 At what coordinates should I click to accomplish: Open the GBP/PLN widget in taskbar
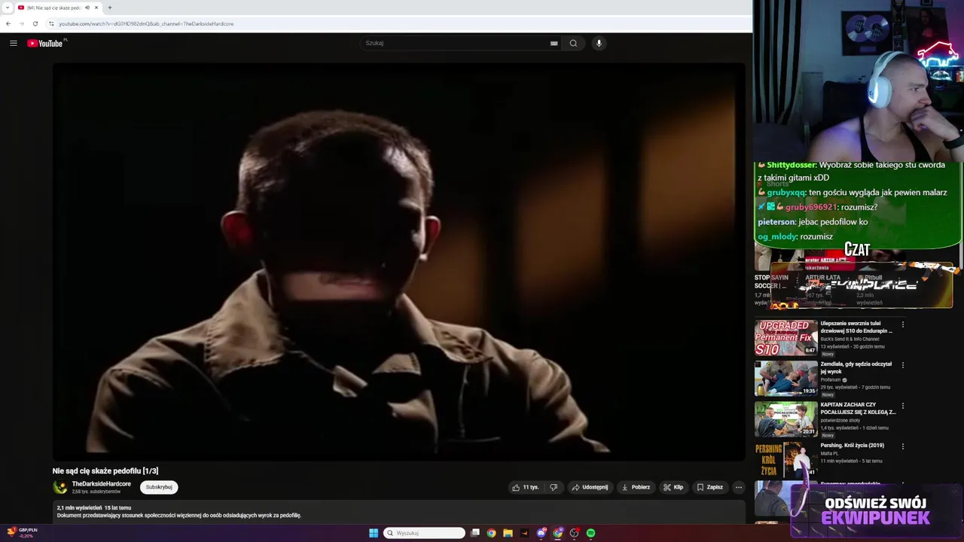point(23,532)
